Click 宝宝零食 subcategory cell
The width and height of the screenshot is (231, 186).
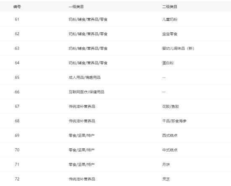[170, 34]
